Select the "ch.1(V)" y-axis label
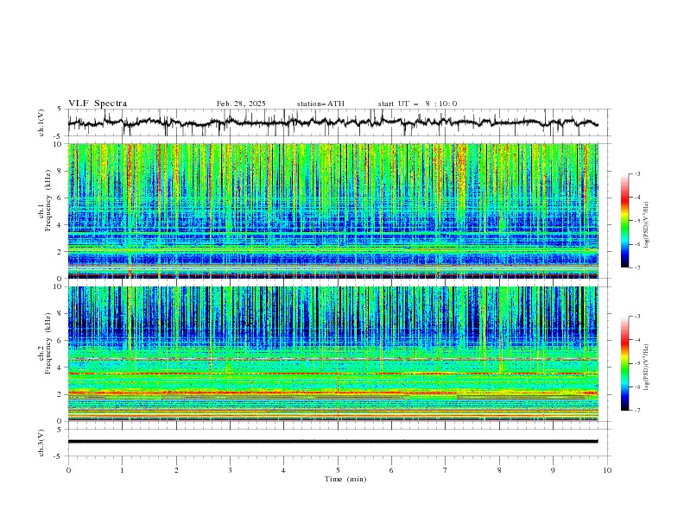The width and height of the screenshot is (684, 528). 41,123
